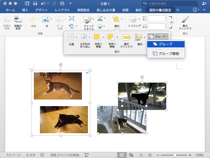
Task: Switch to the 校閲 tab
Action: pos(125,10)
